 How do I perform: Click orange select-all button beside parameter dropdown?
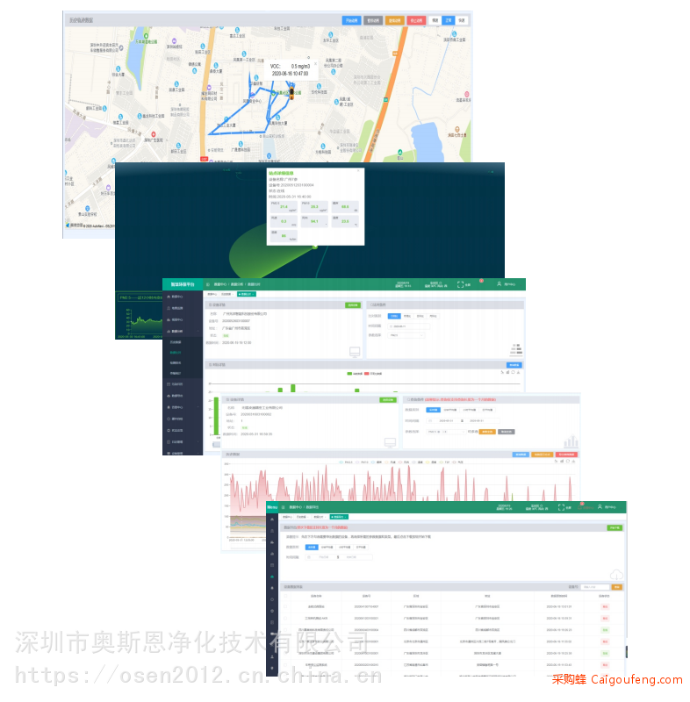click(x=487, y=432)
